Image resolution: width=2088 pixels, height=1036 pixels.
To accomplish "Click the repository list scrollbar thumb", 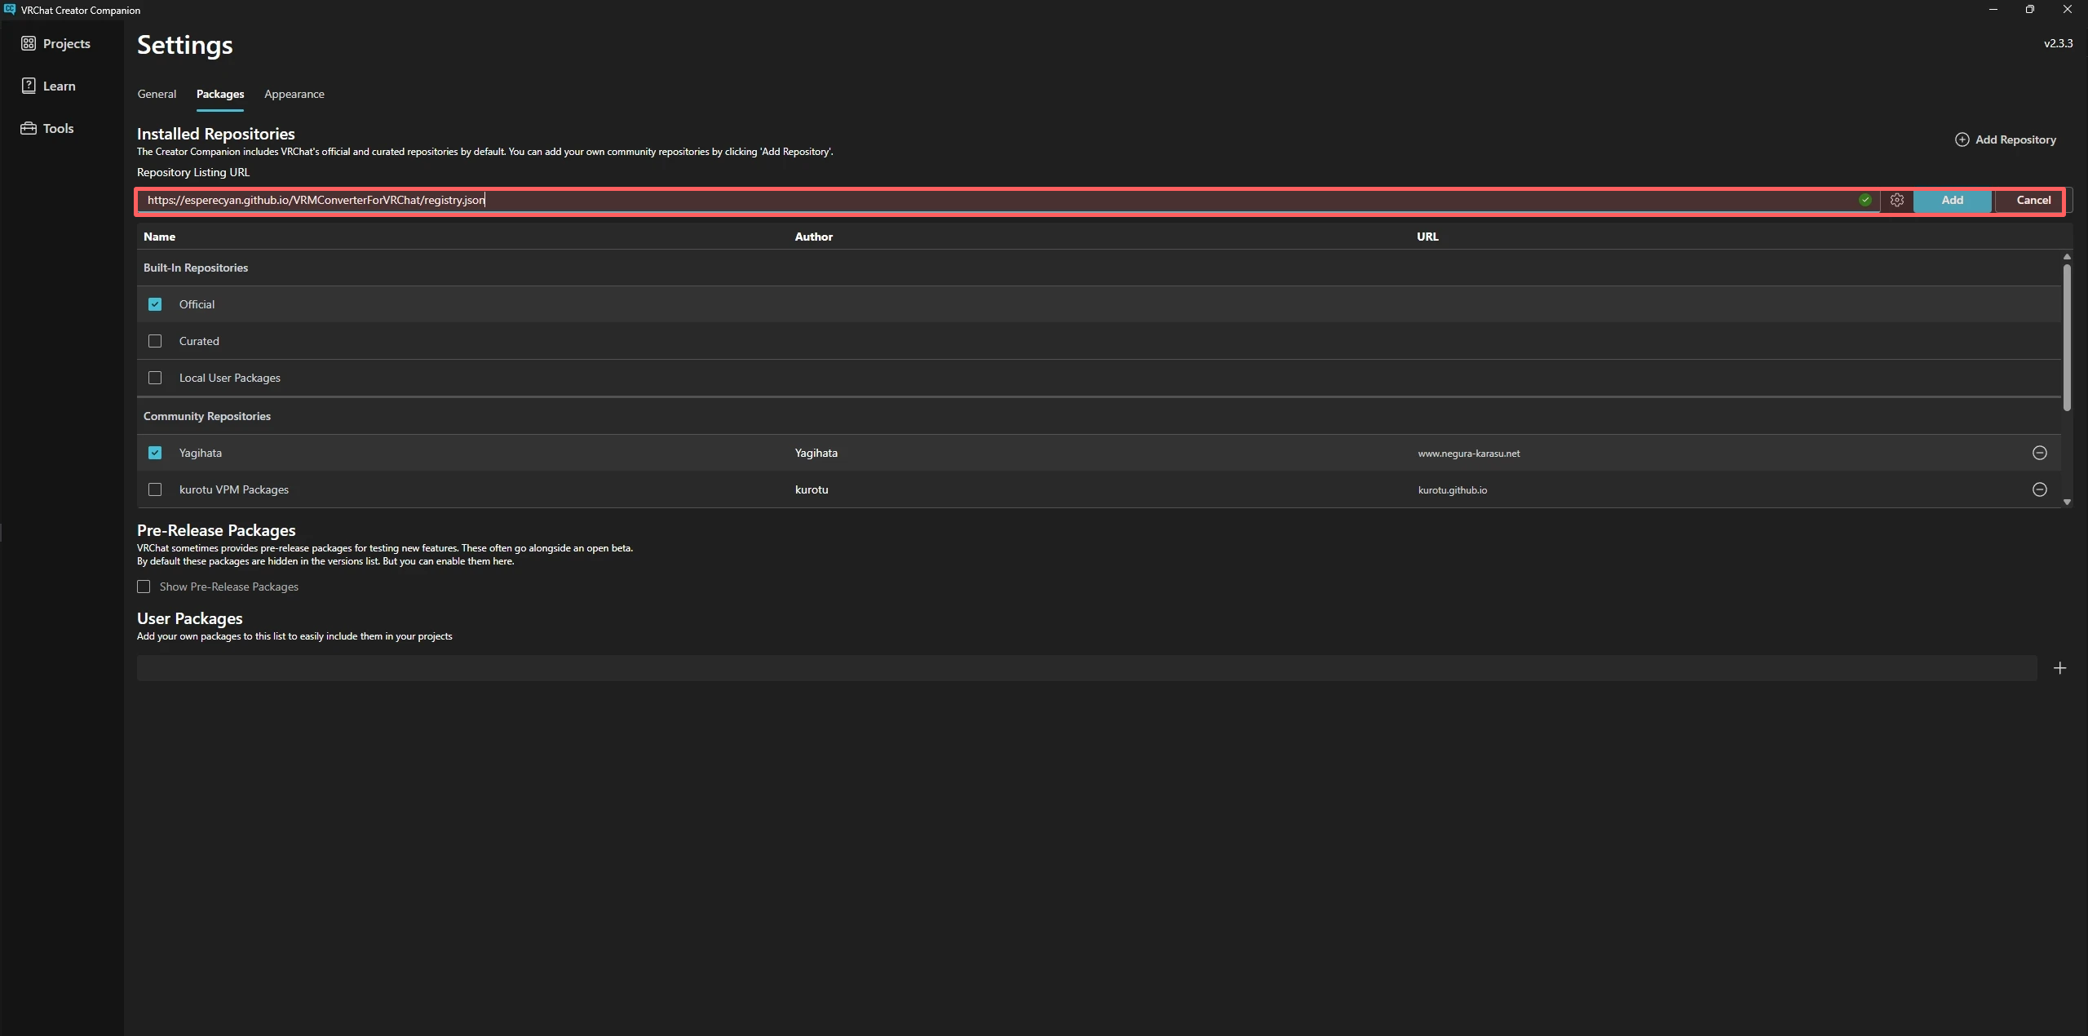I will [x=2067, y=337].
